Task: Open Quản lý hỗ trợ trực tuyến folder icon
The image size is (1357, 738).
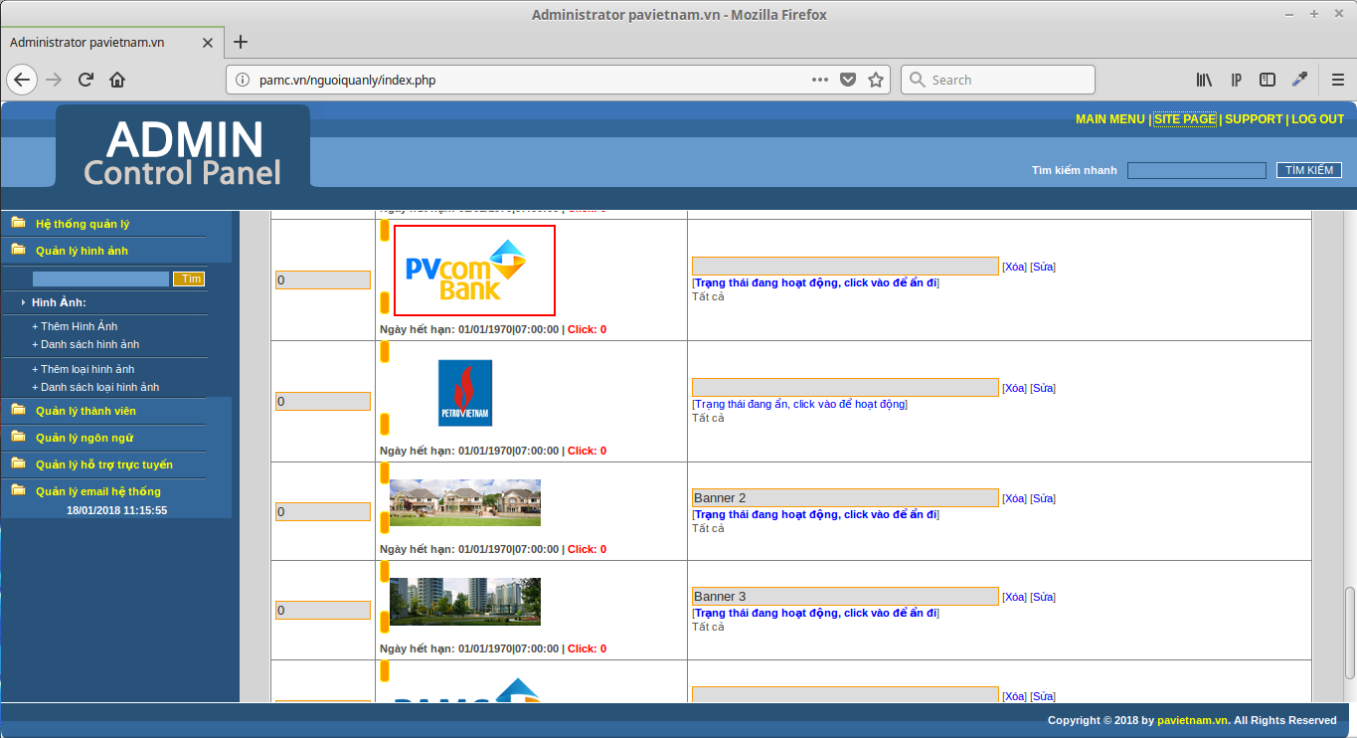Action: pos(19,463)
